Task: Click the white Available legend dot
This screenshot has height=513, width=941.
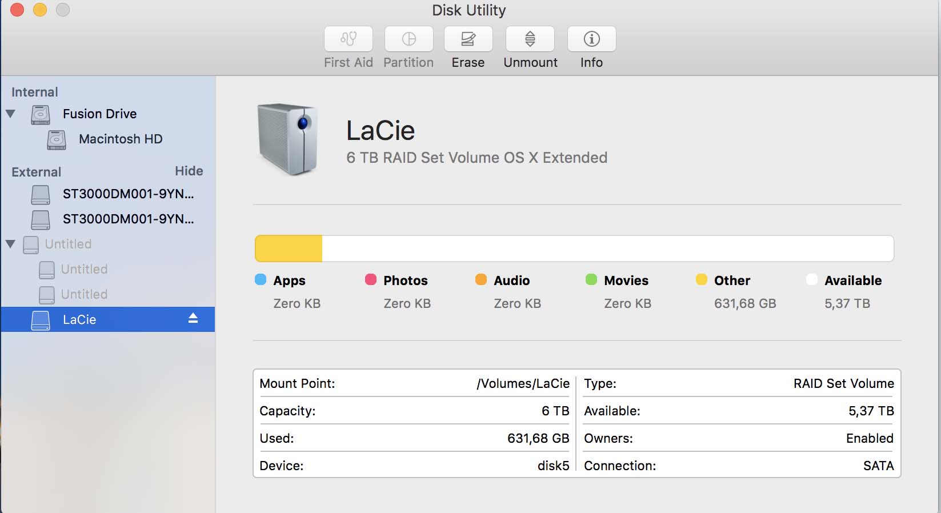Action: [812, 279]
